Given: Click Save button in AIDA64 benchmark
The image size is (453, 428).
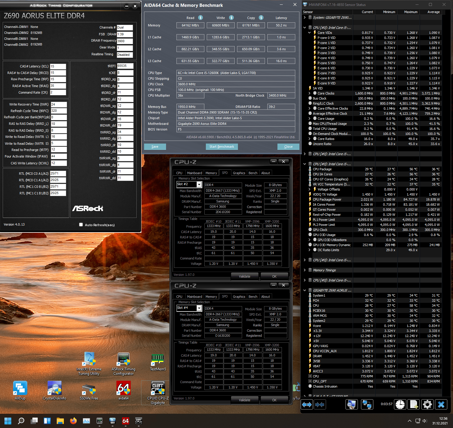Looking at the screenshot, I should pos(155,147).
